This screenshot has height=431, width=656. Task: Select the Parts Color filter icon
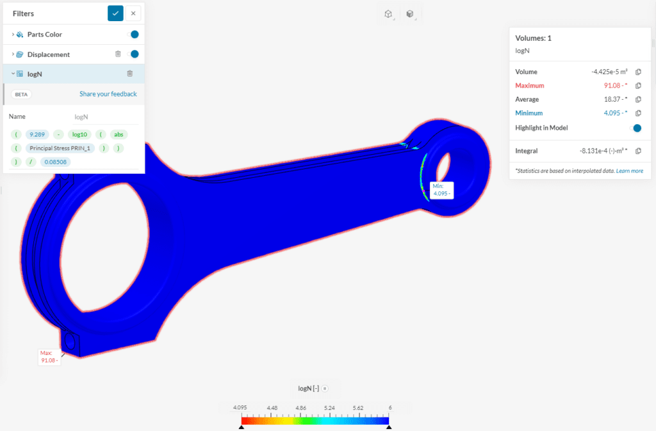tap(19, 34)
